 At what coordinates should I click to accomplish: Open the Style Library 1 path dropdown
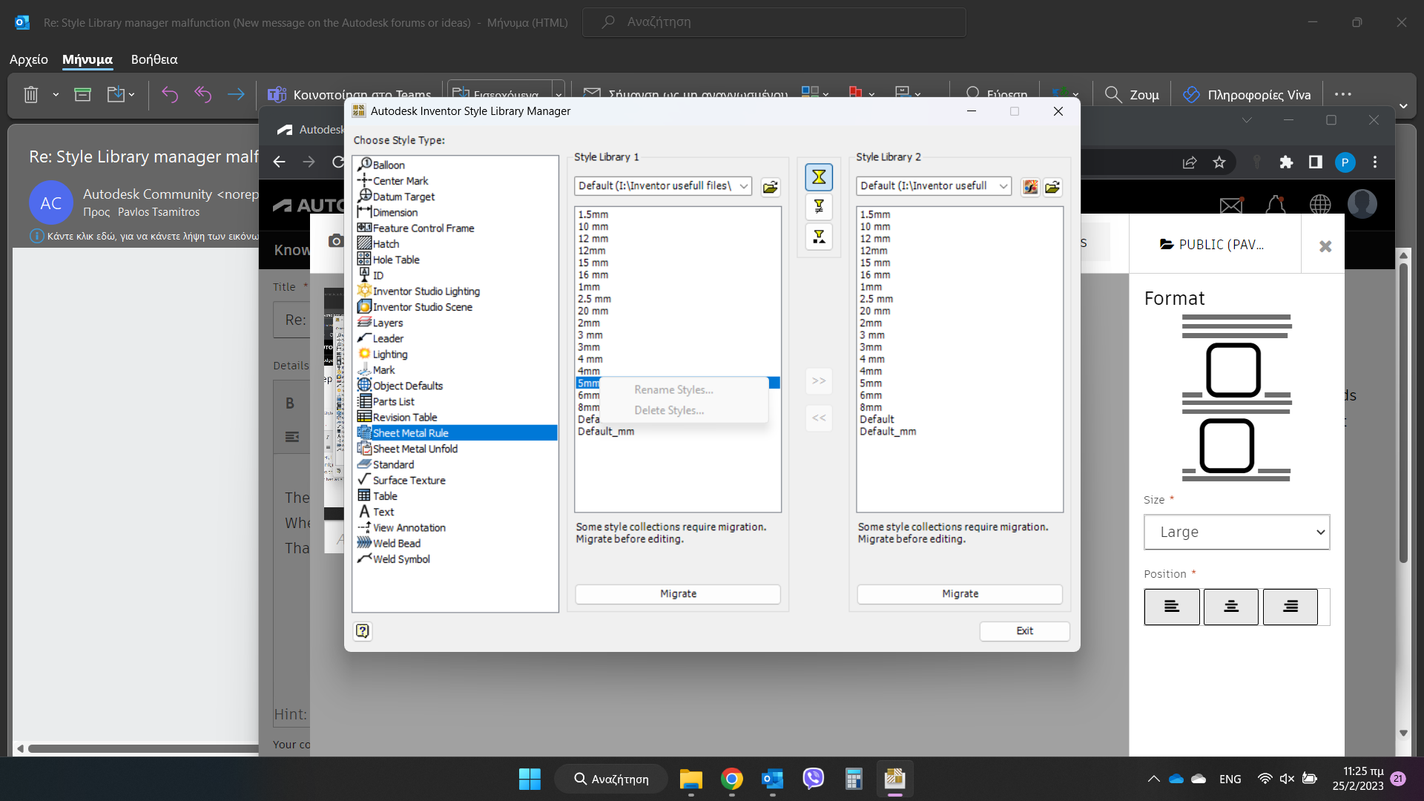tap(745, 186)
